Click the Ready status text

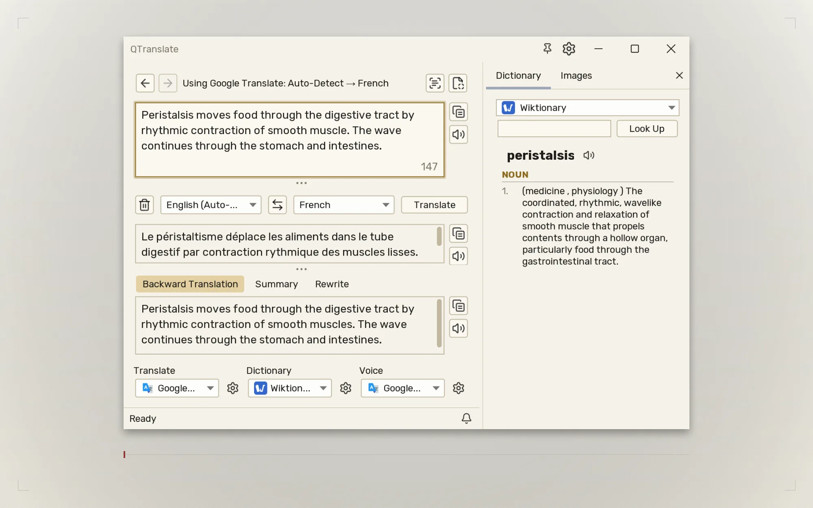(x=143, y=419)
